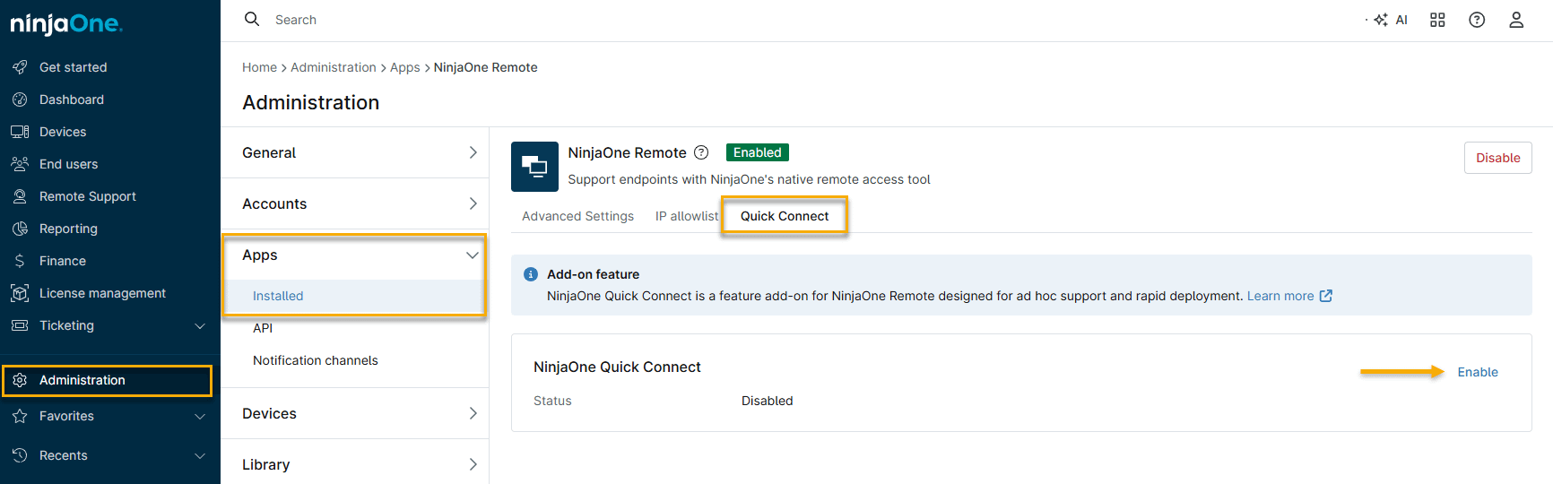Open the help question mark icon

[1477, 20]
